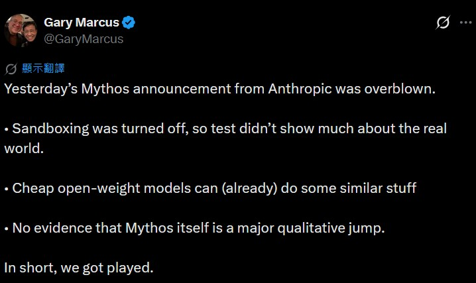Click the 'major qualitative jump' phrase
This screenshot has height=283, width=476.
pyautogui.click(x=319, y=228)
